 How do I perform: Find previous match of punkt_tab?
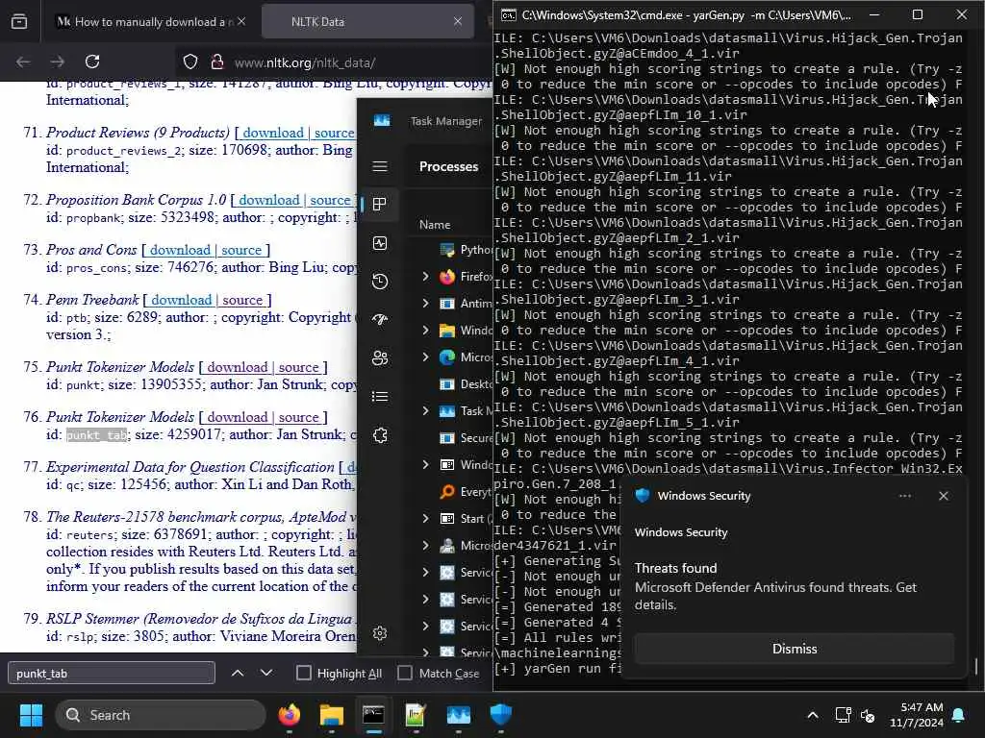(x=238, y=674)
